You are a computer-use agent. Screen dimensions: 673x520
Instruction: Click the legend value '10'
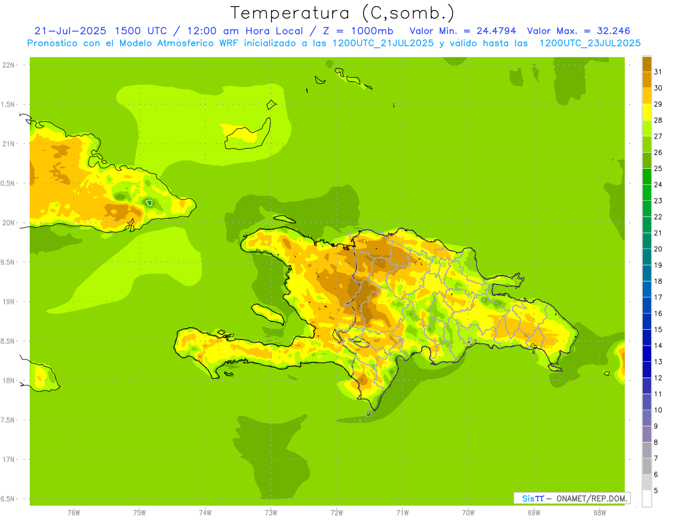[x=658, y=409]
